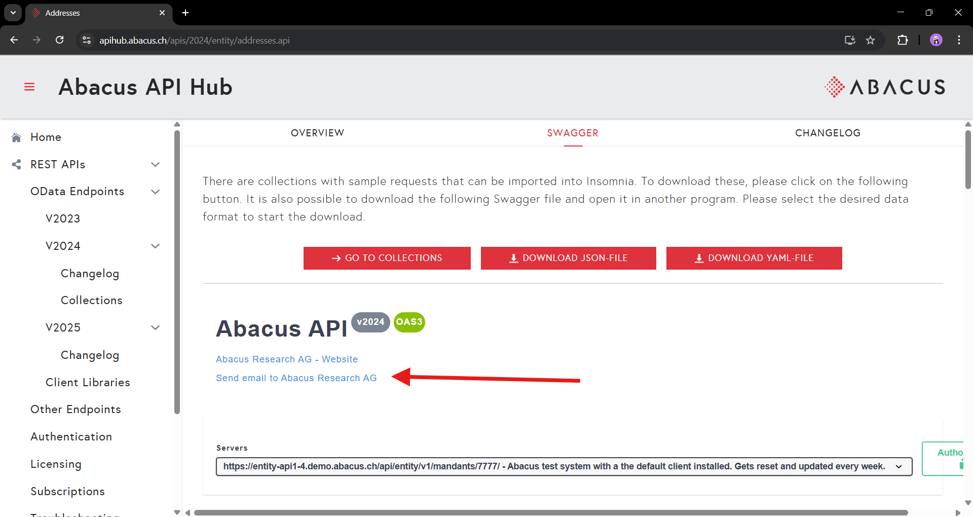Open Home in the sidebar

(x=46, y=137)
